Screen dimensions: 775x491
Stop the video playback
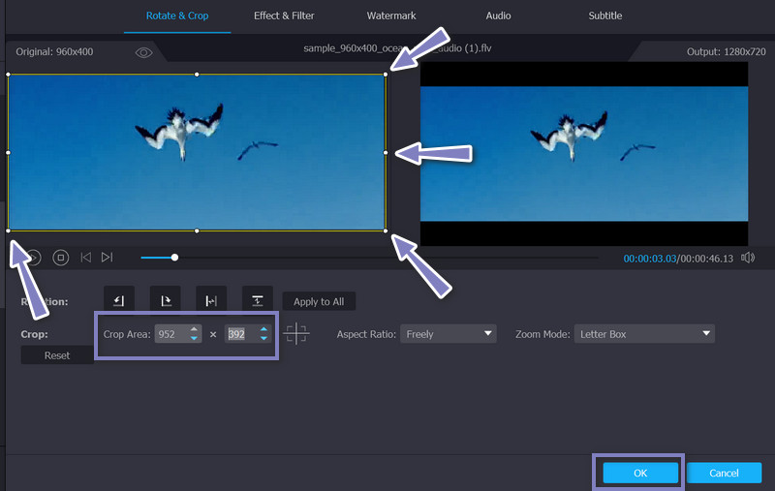pos(61,258)
